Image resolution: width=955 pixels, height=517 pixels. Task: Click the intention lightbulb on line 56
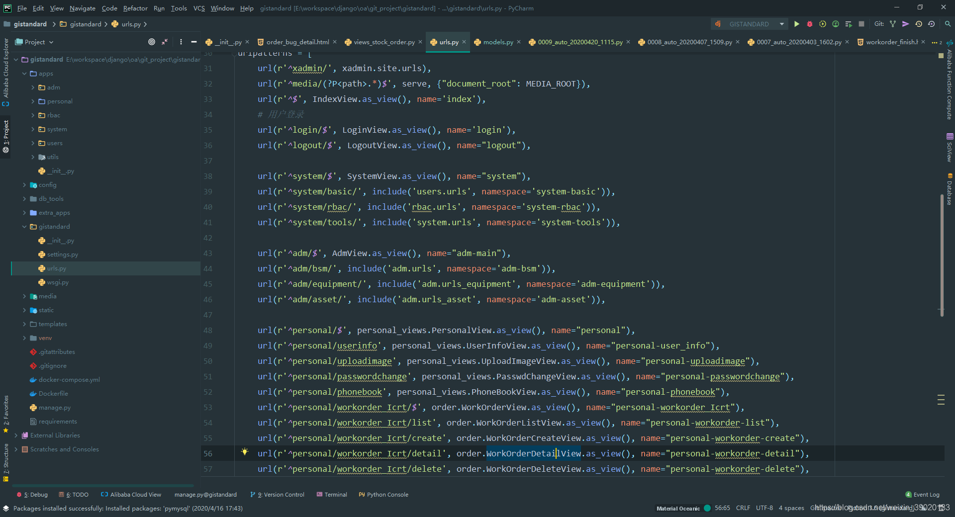tap(245, 452)
